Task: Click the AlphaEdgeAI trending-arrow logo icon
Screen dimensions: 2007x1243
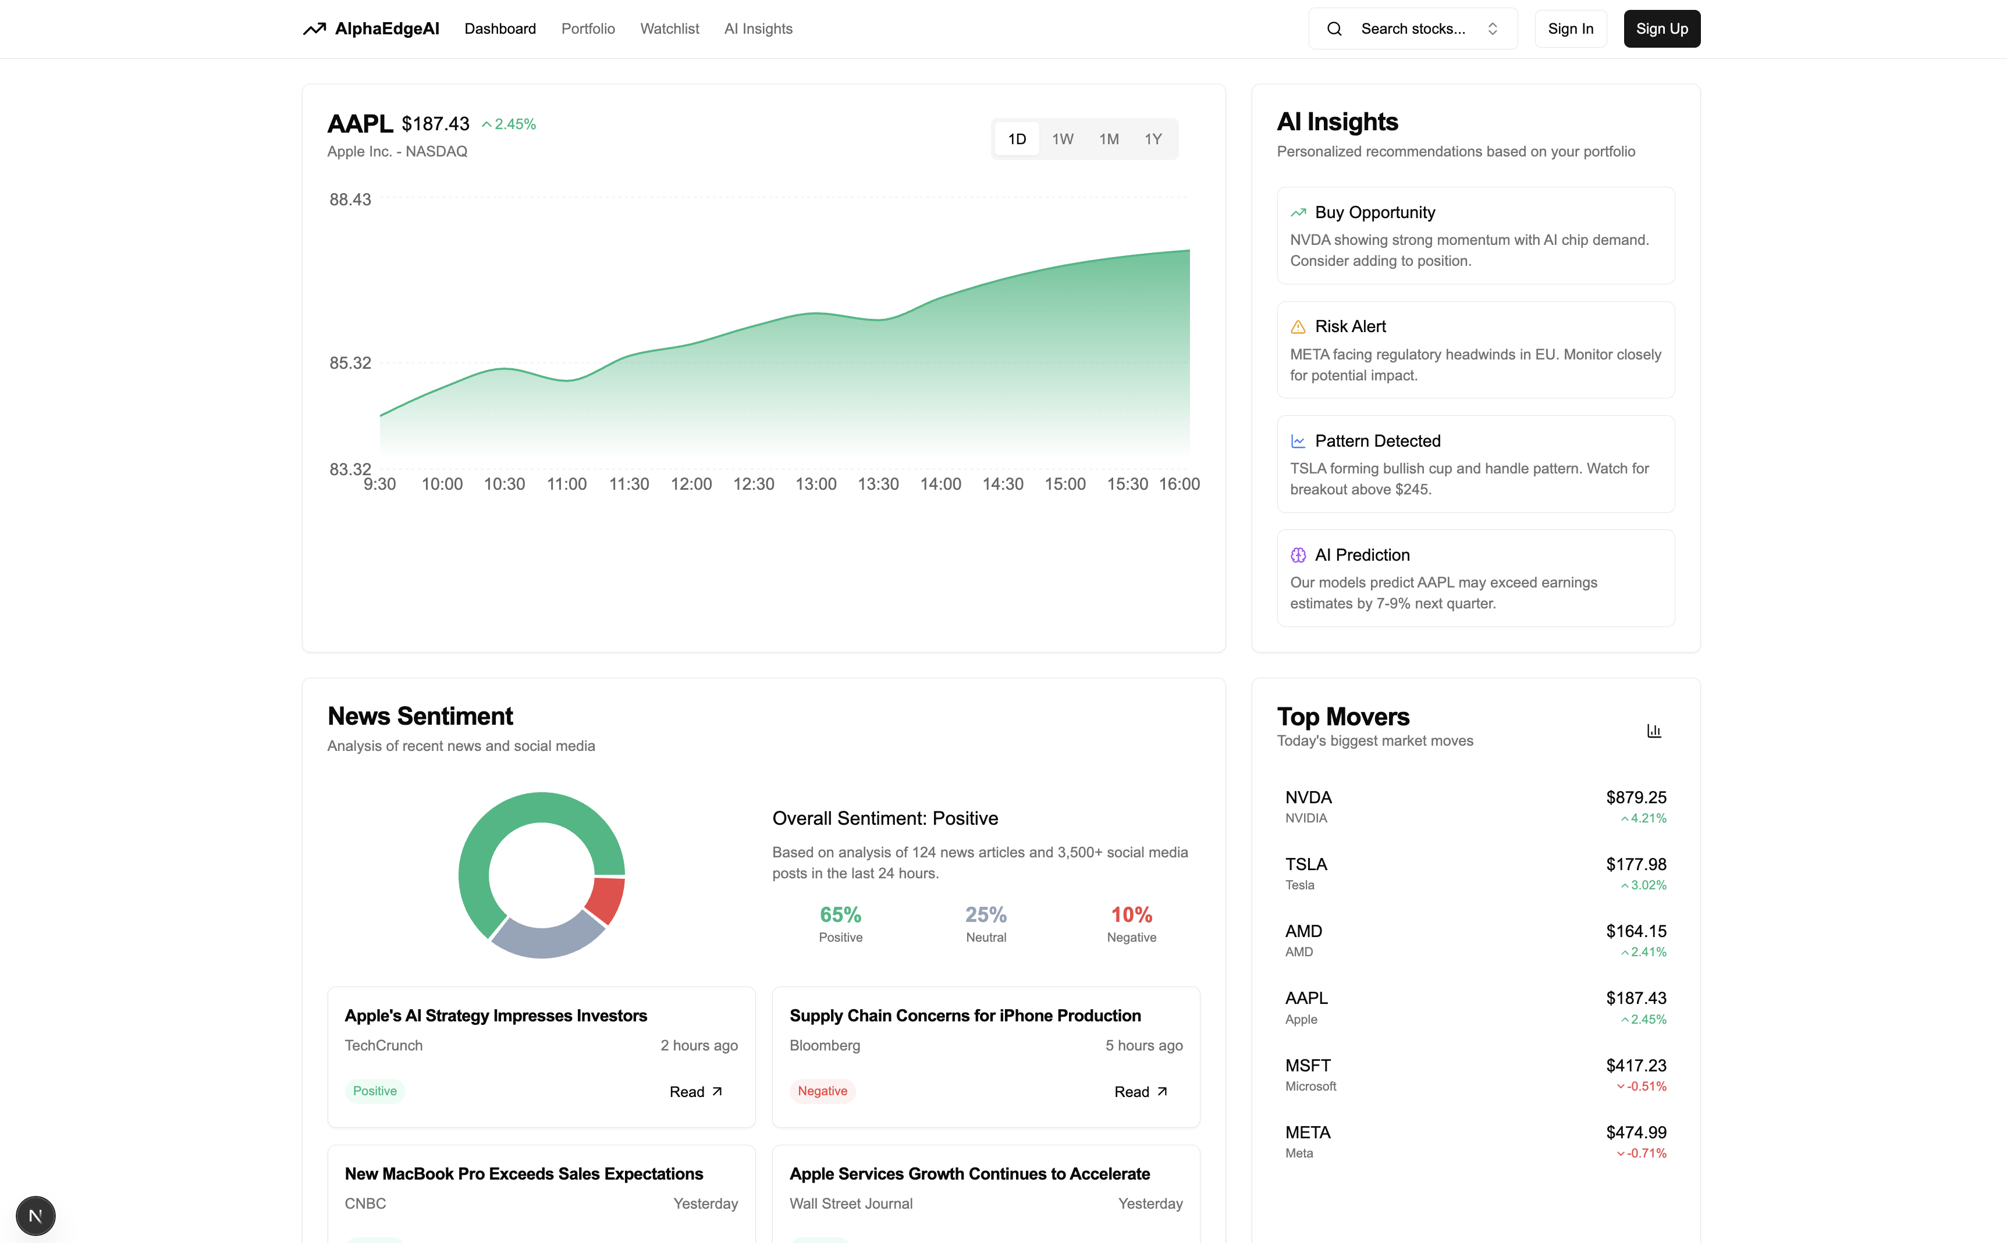Action: [315, 28]
